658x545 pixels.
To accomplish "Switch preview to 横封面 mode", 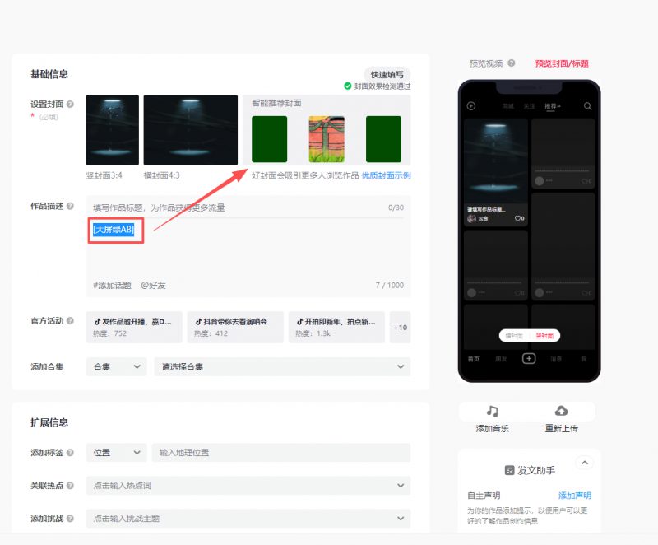I will (x=514, y=336).
